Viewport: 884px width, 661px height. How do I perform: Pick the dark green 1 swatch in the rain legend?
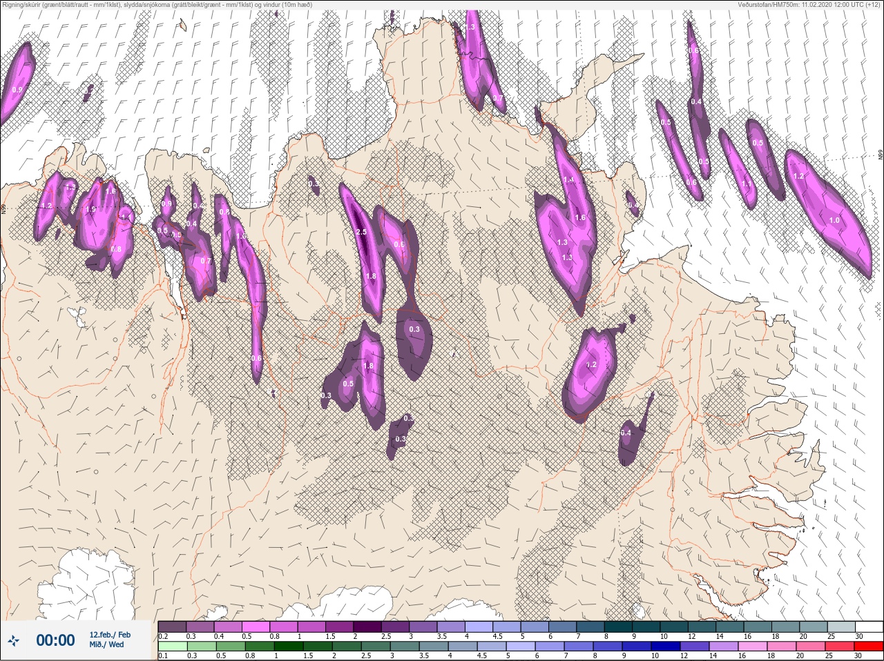click(288, 647)
